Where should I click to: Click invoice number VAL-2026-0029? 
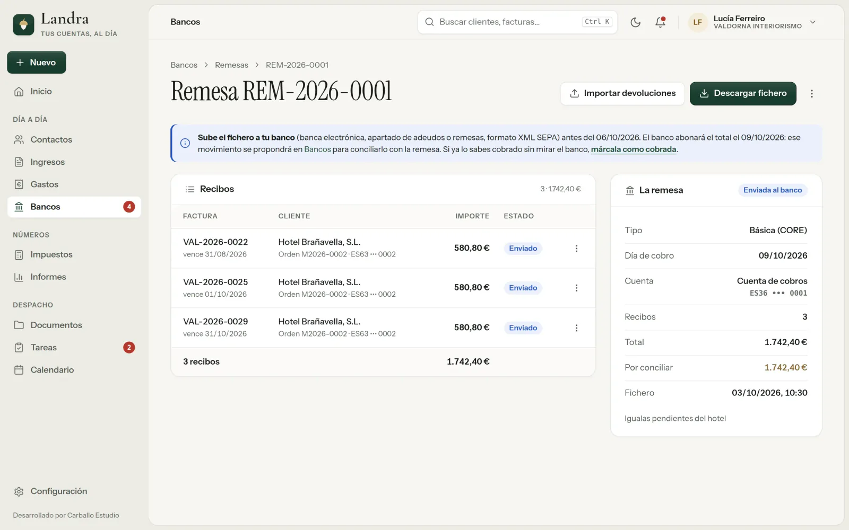click(x=215, y=322)
